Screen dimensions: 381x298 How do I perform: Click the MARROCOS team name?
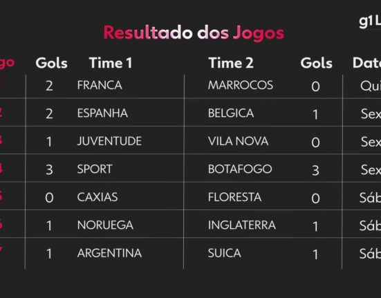tap(241, 85)
